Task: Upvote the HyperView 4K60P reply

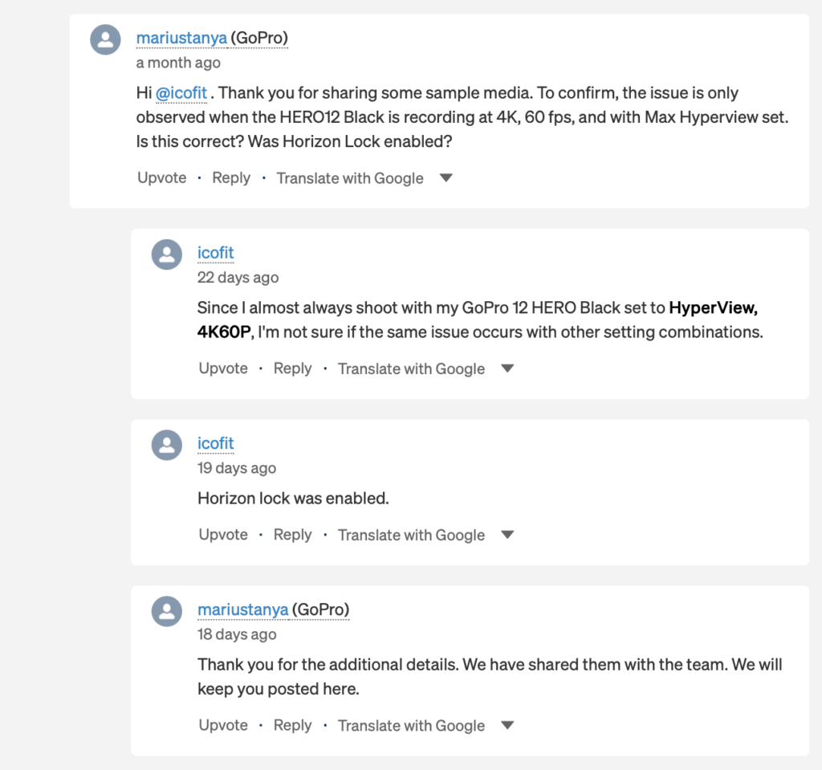Action: click(223, 369)
